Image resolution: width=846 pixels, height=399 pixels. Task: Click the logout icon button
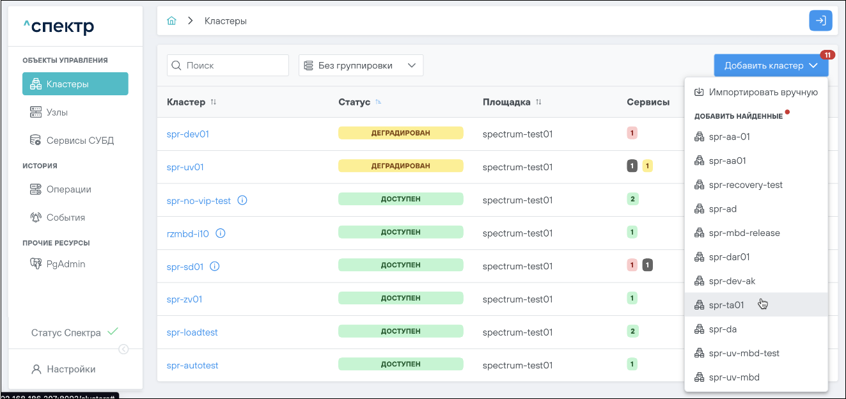coord(820,20)
